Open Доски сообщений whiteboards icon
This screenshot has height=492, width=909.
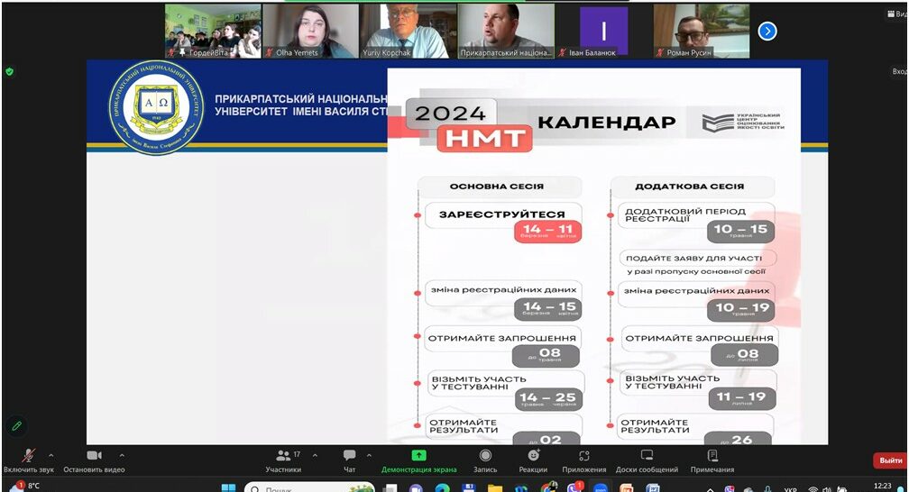[x=647, y=456]
